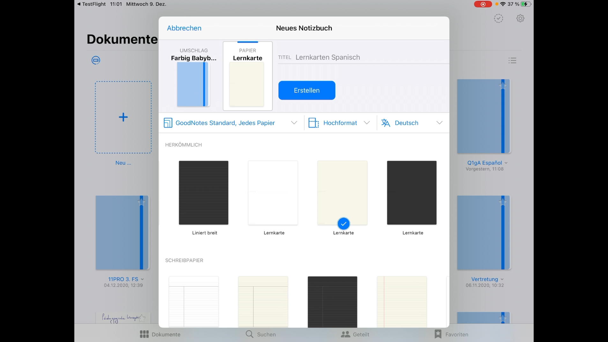Toggle star on bottom-right partially visible notebook
Screen dimensions: 608x342
(503, 318)
